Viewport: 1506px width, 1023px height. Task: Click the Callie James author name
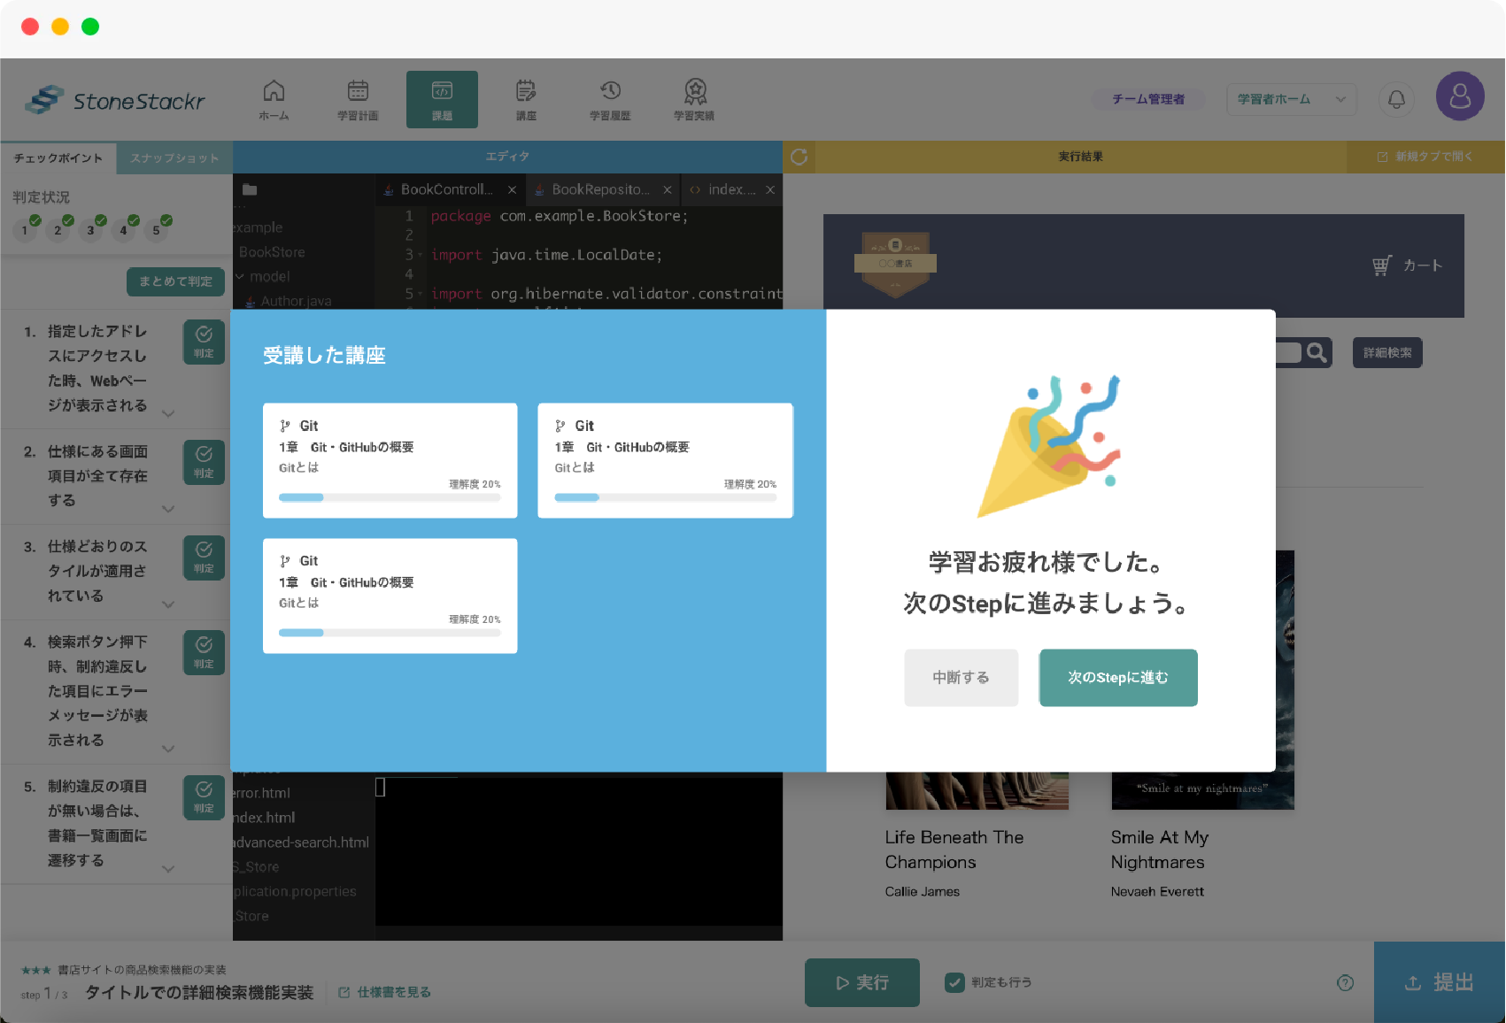923,892
